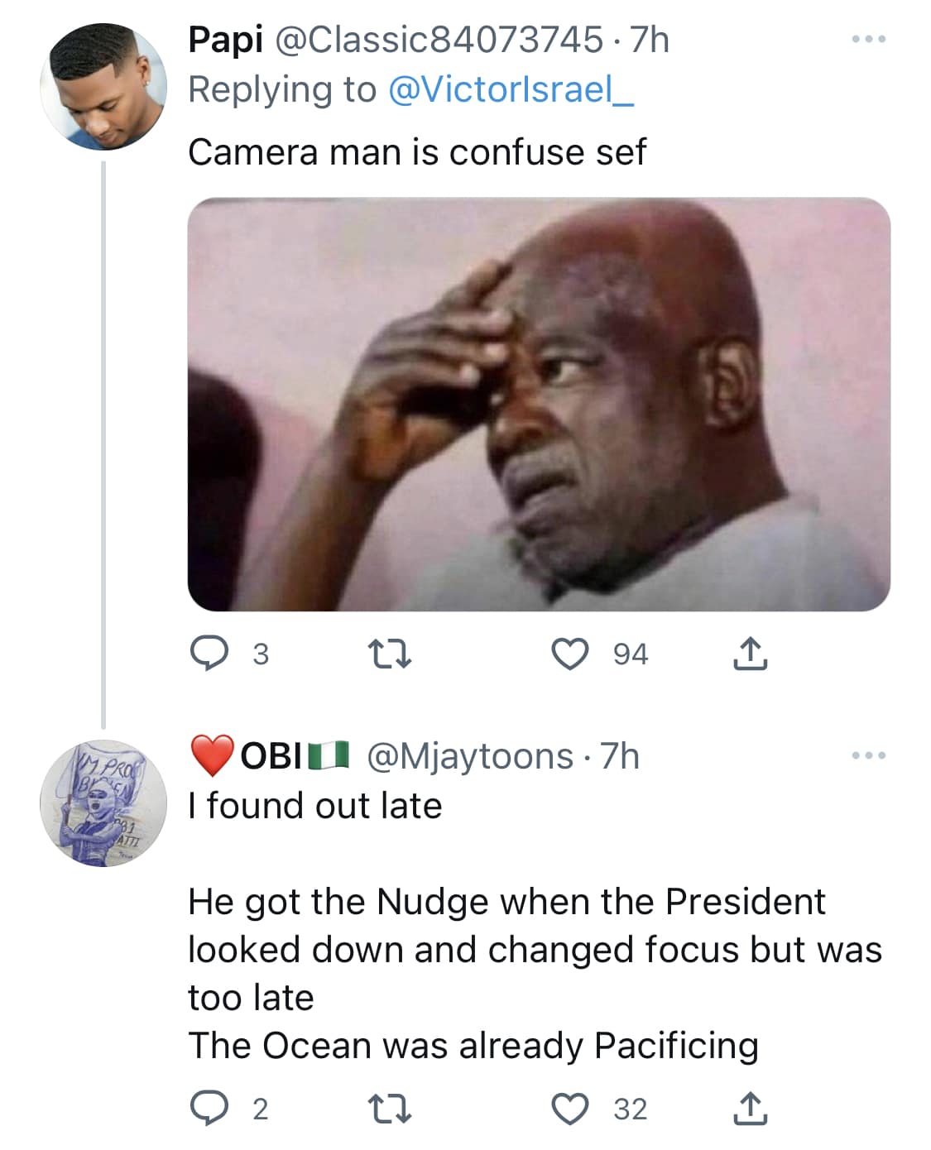Open more options on Papi's tweet
This screenshot has width=931, height=1150.
(x=870, y=39)
